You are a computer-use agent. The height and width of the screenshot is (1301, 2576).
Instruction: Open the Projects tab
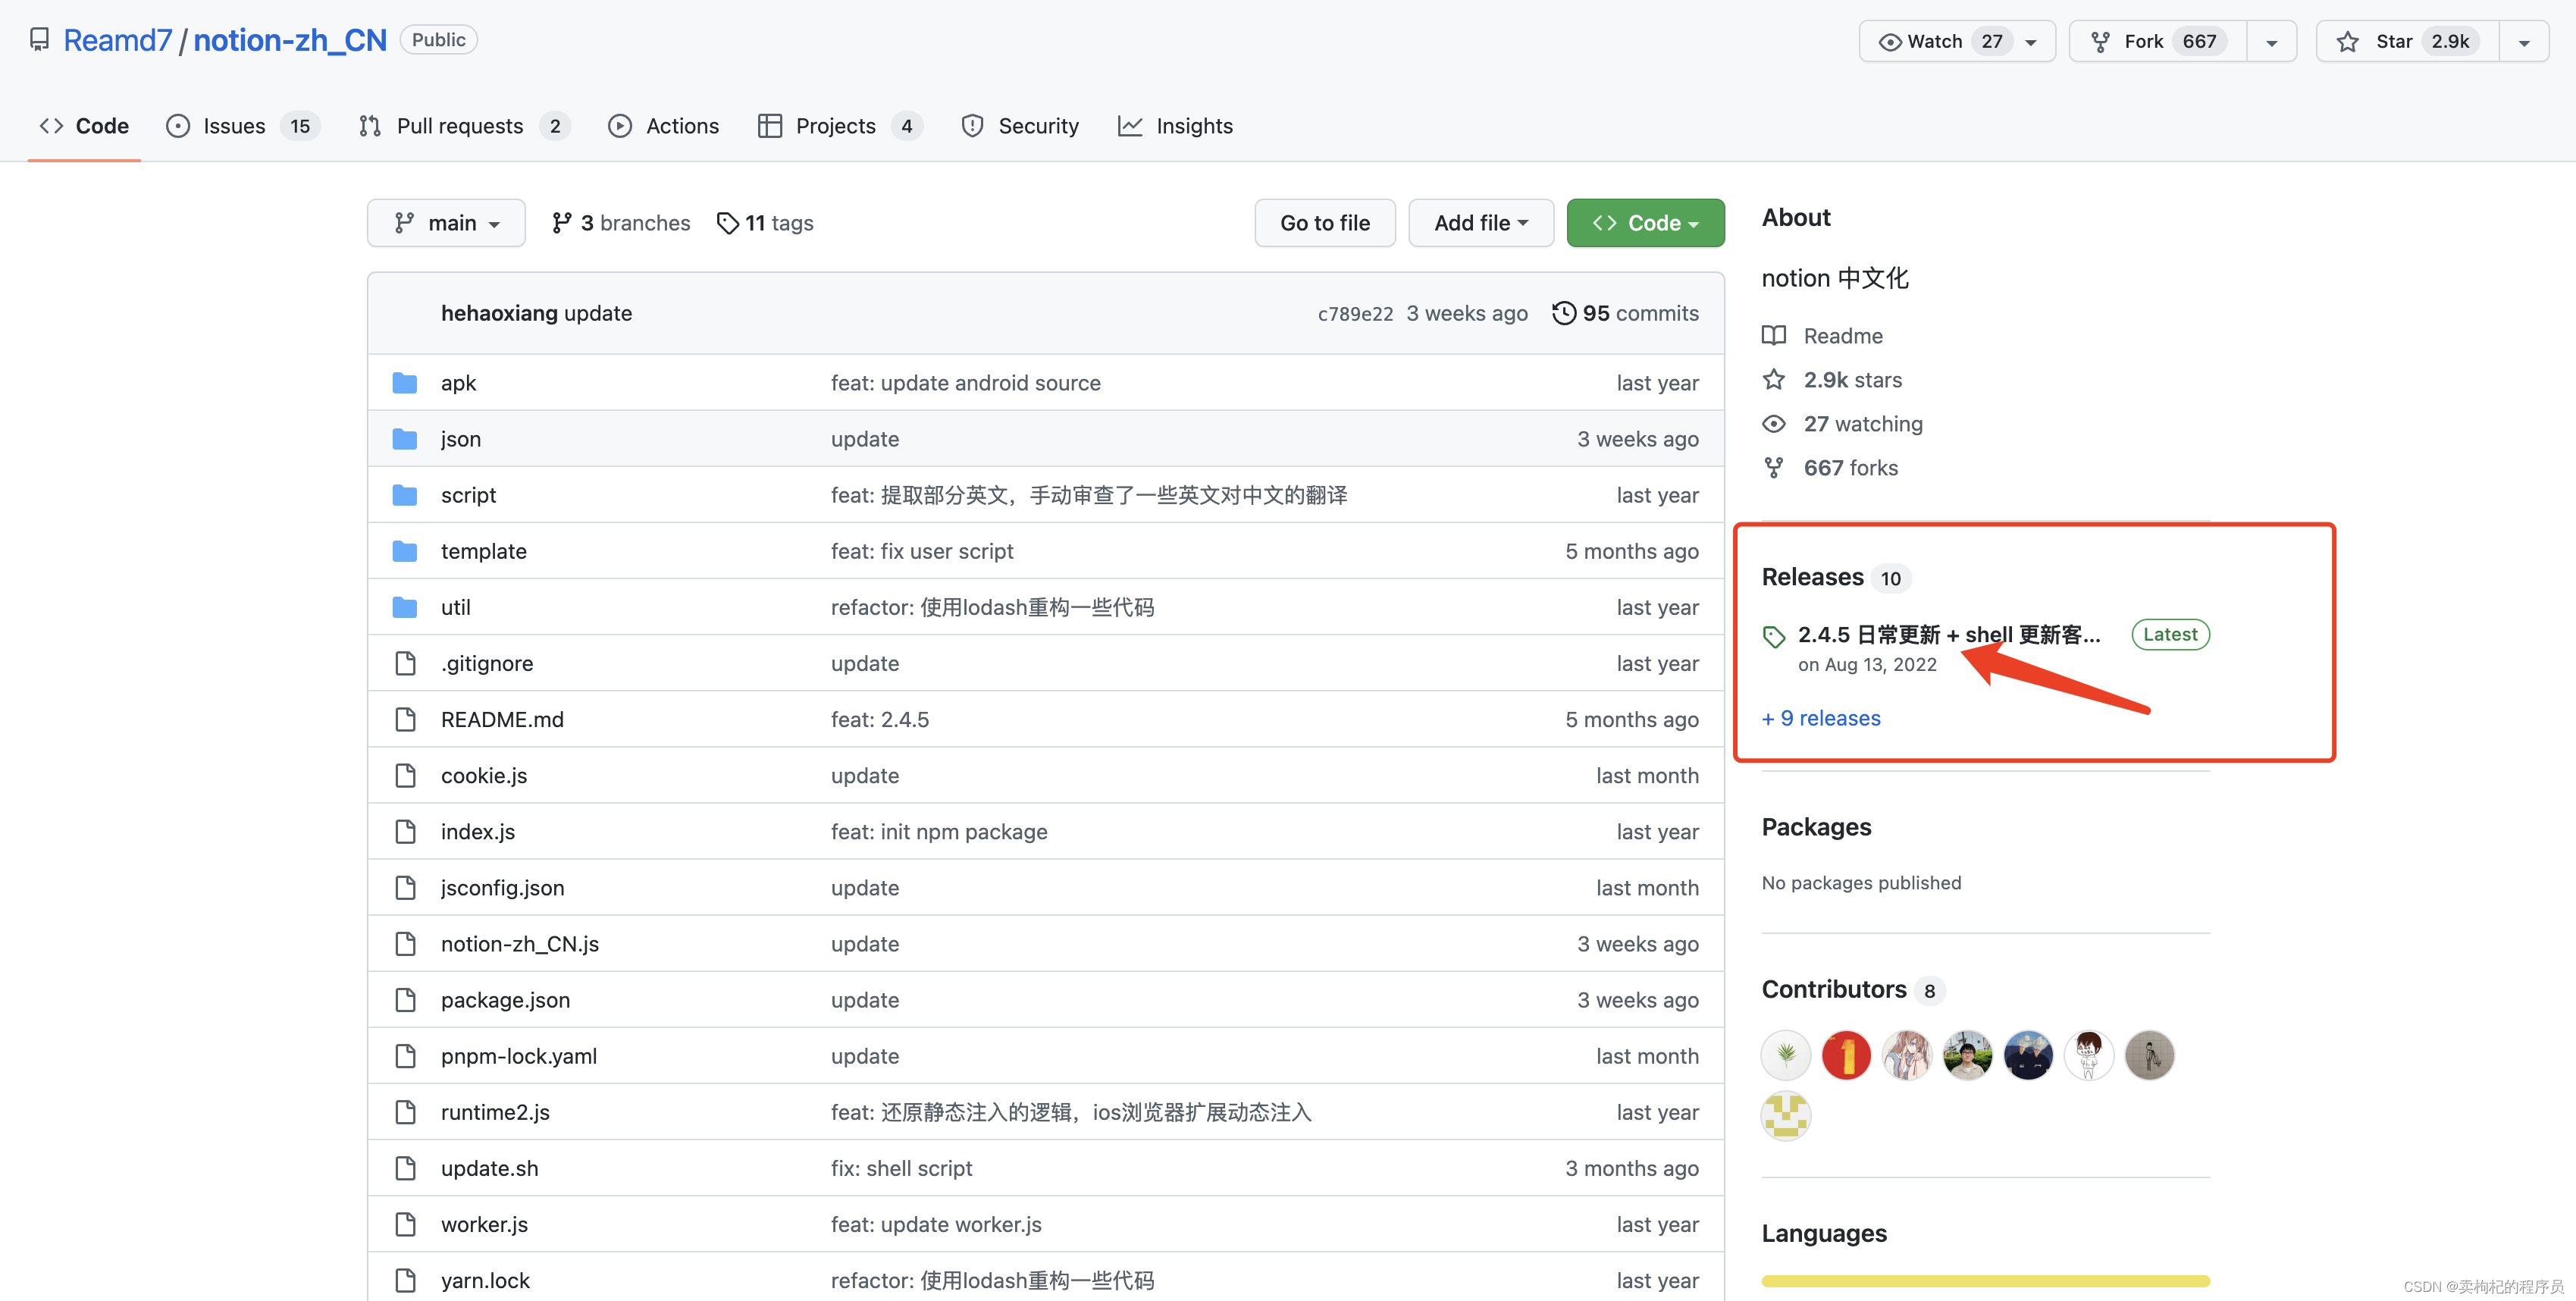tap(840, 126)
